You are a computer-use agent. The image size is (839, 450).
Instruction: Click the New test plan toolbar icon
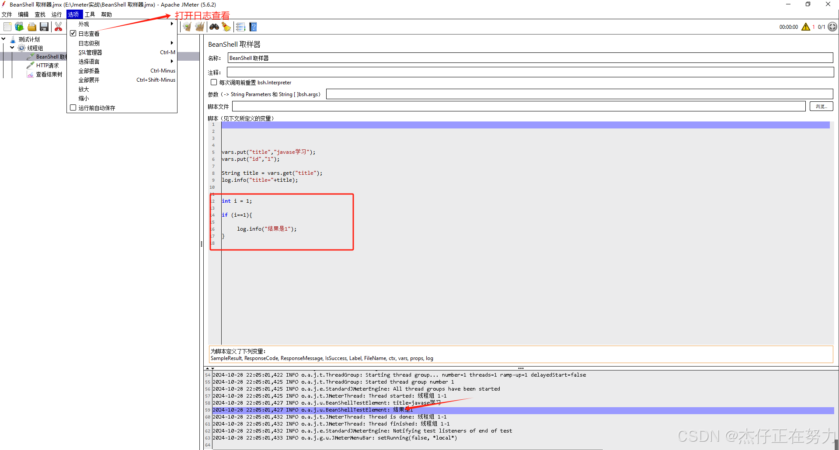pos(7,27)
